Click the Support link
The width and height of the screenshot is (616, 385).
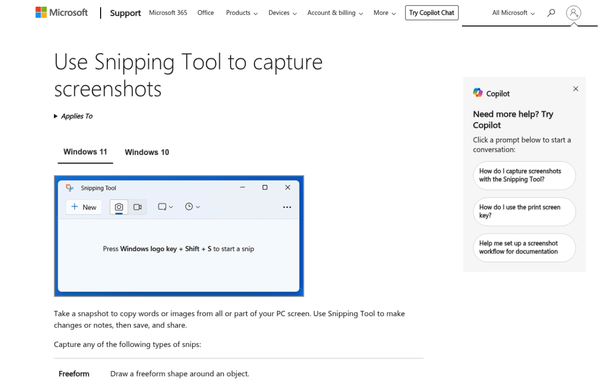(125, 13)
